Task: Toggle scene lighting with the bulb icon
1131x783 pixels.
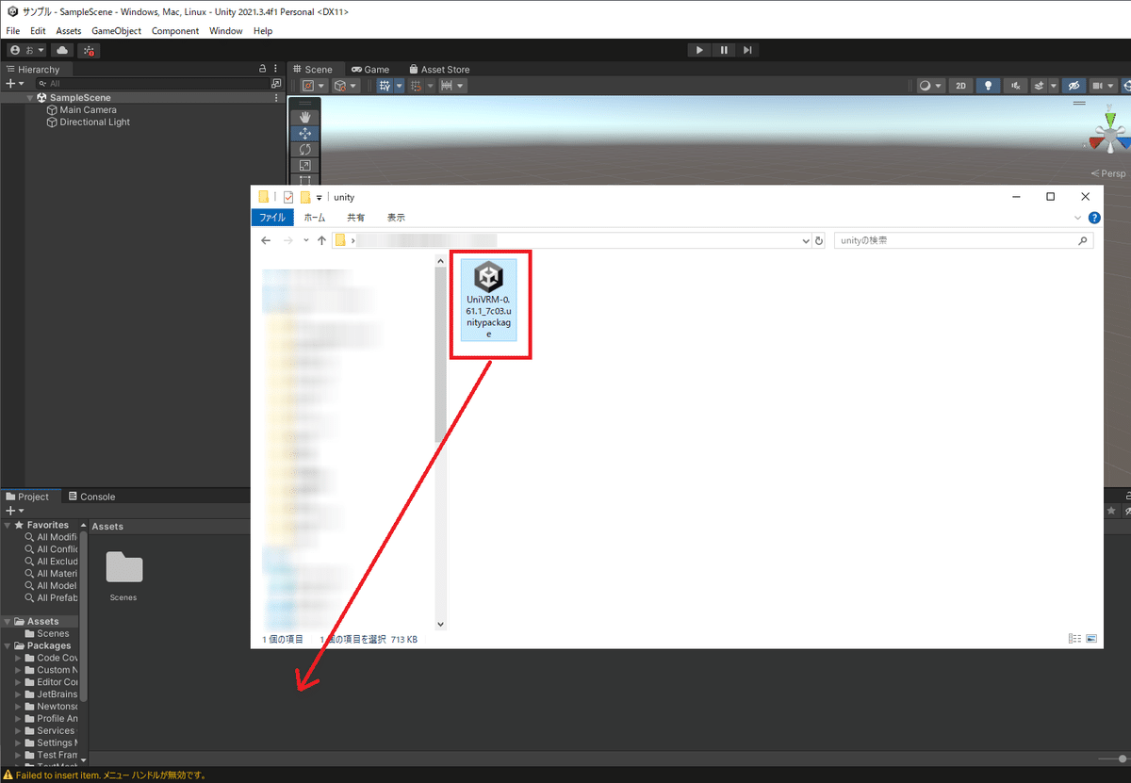Action: pyautogui.click(x=988, y=85)
